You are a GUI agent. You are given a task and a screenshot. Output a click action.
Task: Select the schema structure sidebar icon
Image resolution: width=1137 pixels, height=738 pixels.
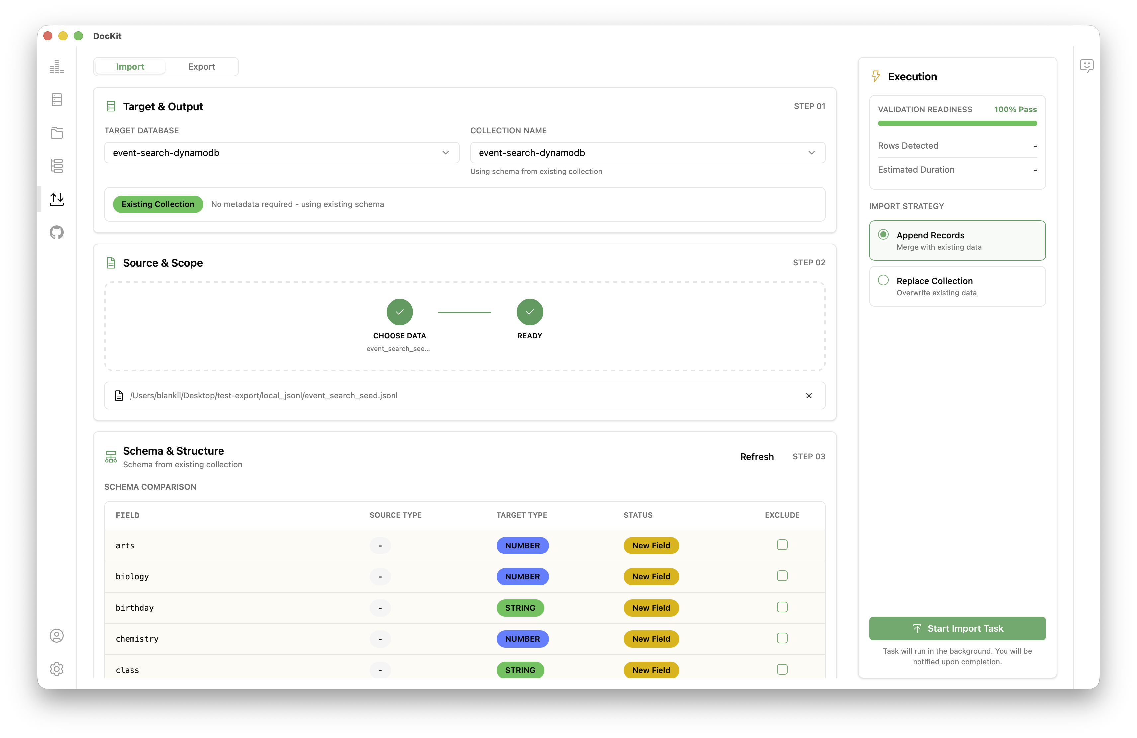tap(56, 166)
